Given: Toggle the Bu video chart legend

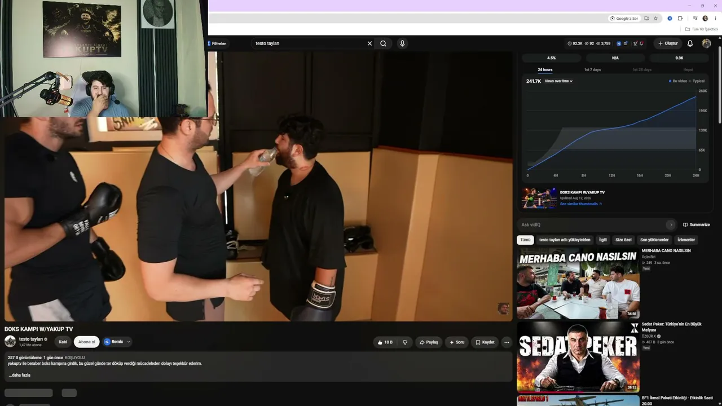Looking at the screenshot, I should (x=678, y=81).
